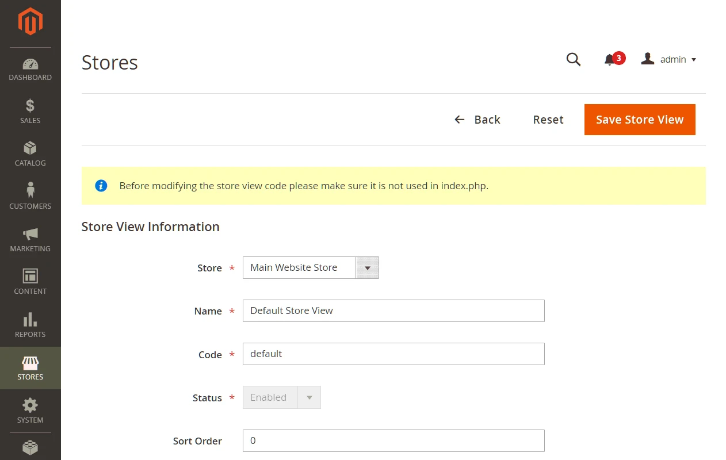This screenshot has height=460, width=726.
Task: Go Back to the stores list
Action: pyautogui.click(x=477, y=120)
